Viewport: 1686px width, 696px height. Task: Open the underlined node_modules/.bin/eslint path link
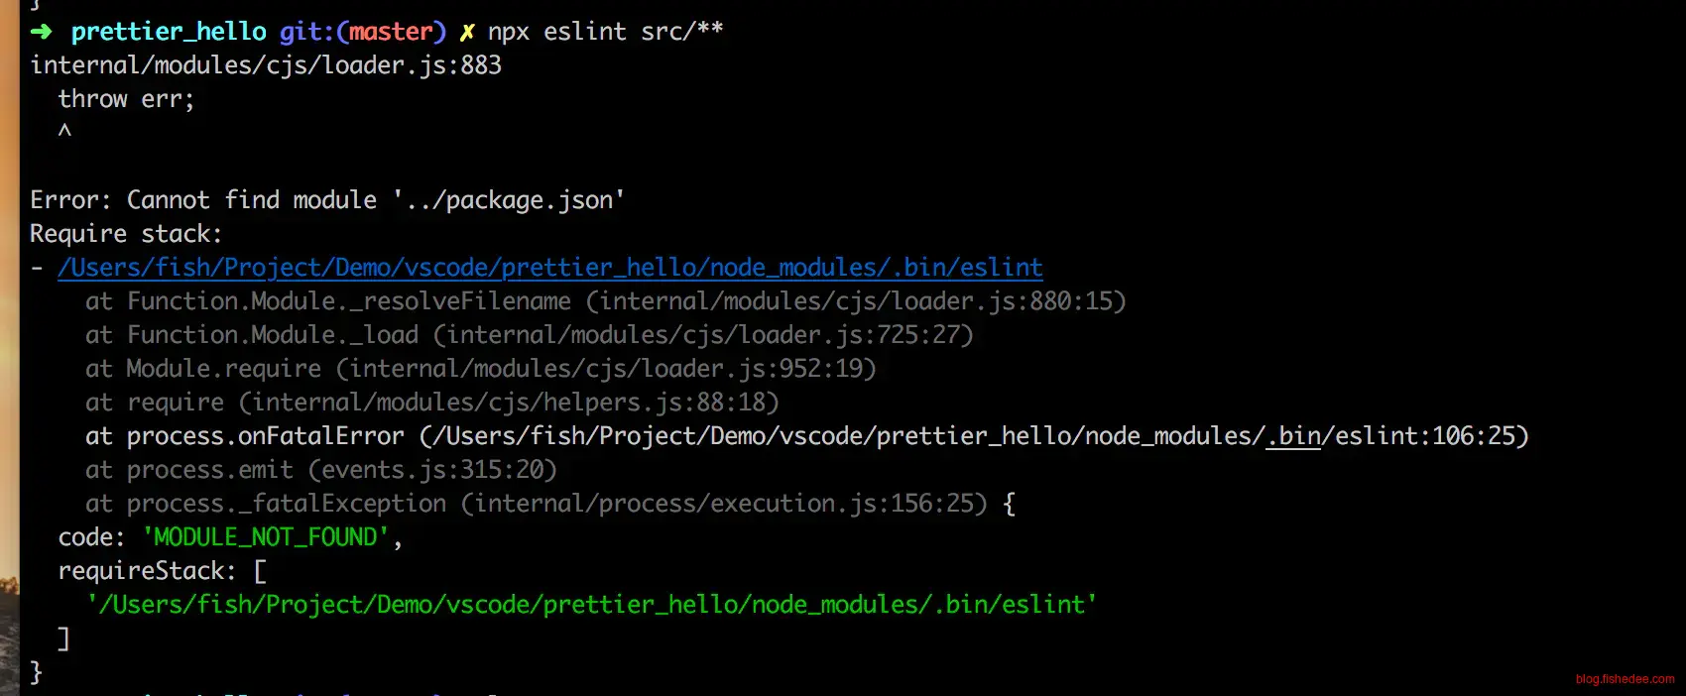point(549,268)
